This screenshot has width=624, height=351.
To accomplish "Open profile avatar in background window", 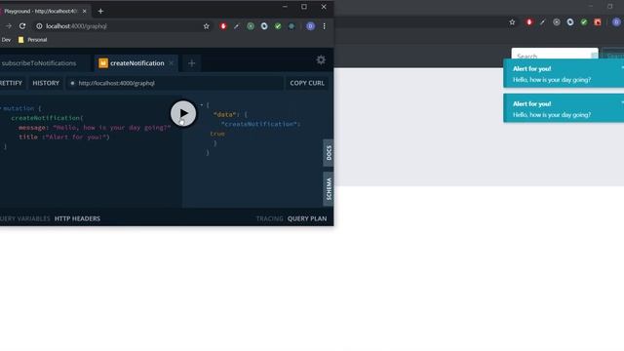I will pyautogui.click(x=616, y=22).
